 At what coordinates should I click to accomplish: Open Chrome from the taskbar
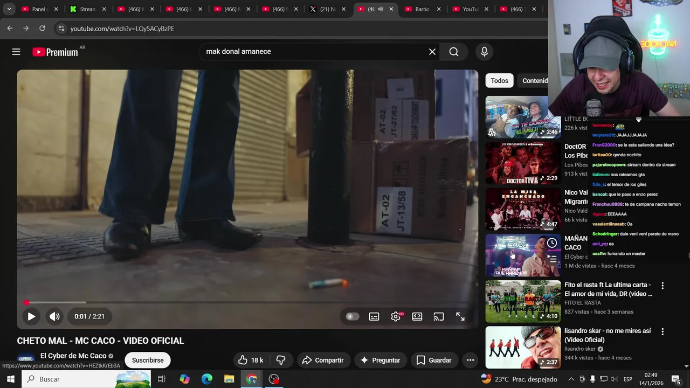coord(252,379)
